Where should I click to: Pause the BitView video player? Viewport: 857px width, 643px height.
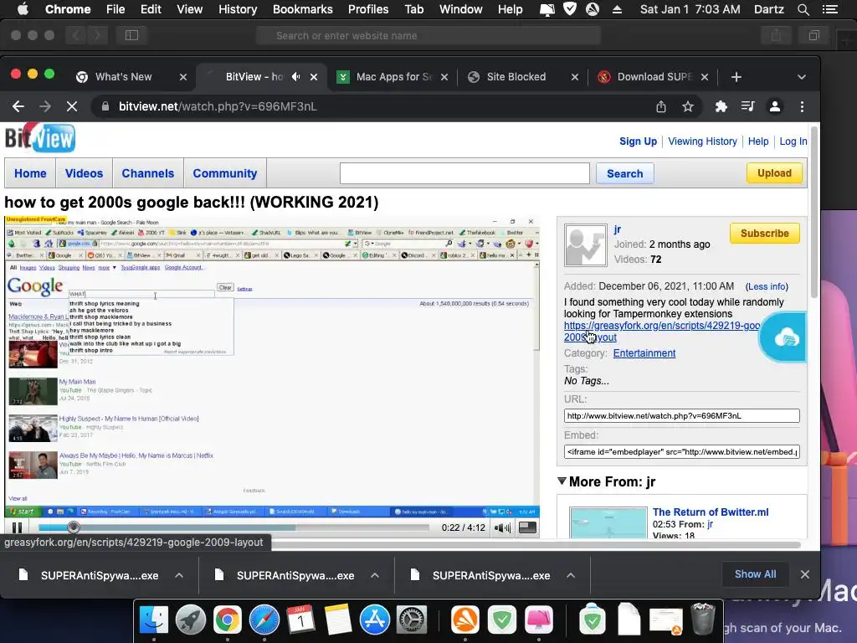point(18,527)
